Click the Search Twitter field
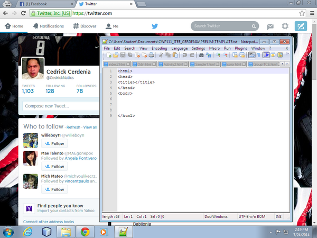The height and width of the screenshot is (238, 317). [x=225, y=26]
